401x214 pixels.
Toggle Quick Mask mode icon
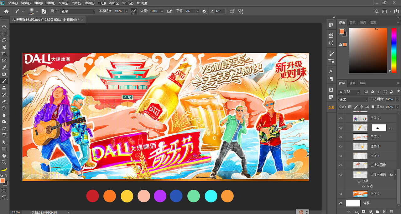pos(4,190)
